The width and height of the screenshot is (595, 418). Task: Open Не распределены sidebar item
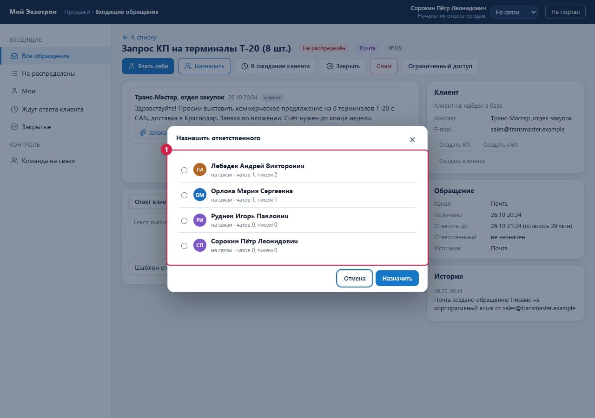tap(56, 73)
